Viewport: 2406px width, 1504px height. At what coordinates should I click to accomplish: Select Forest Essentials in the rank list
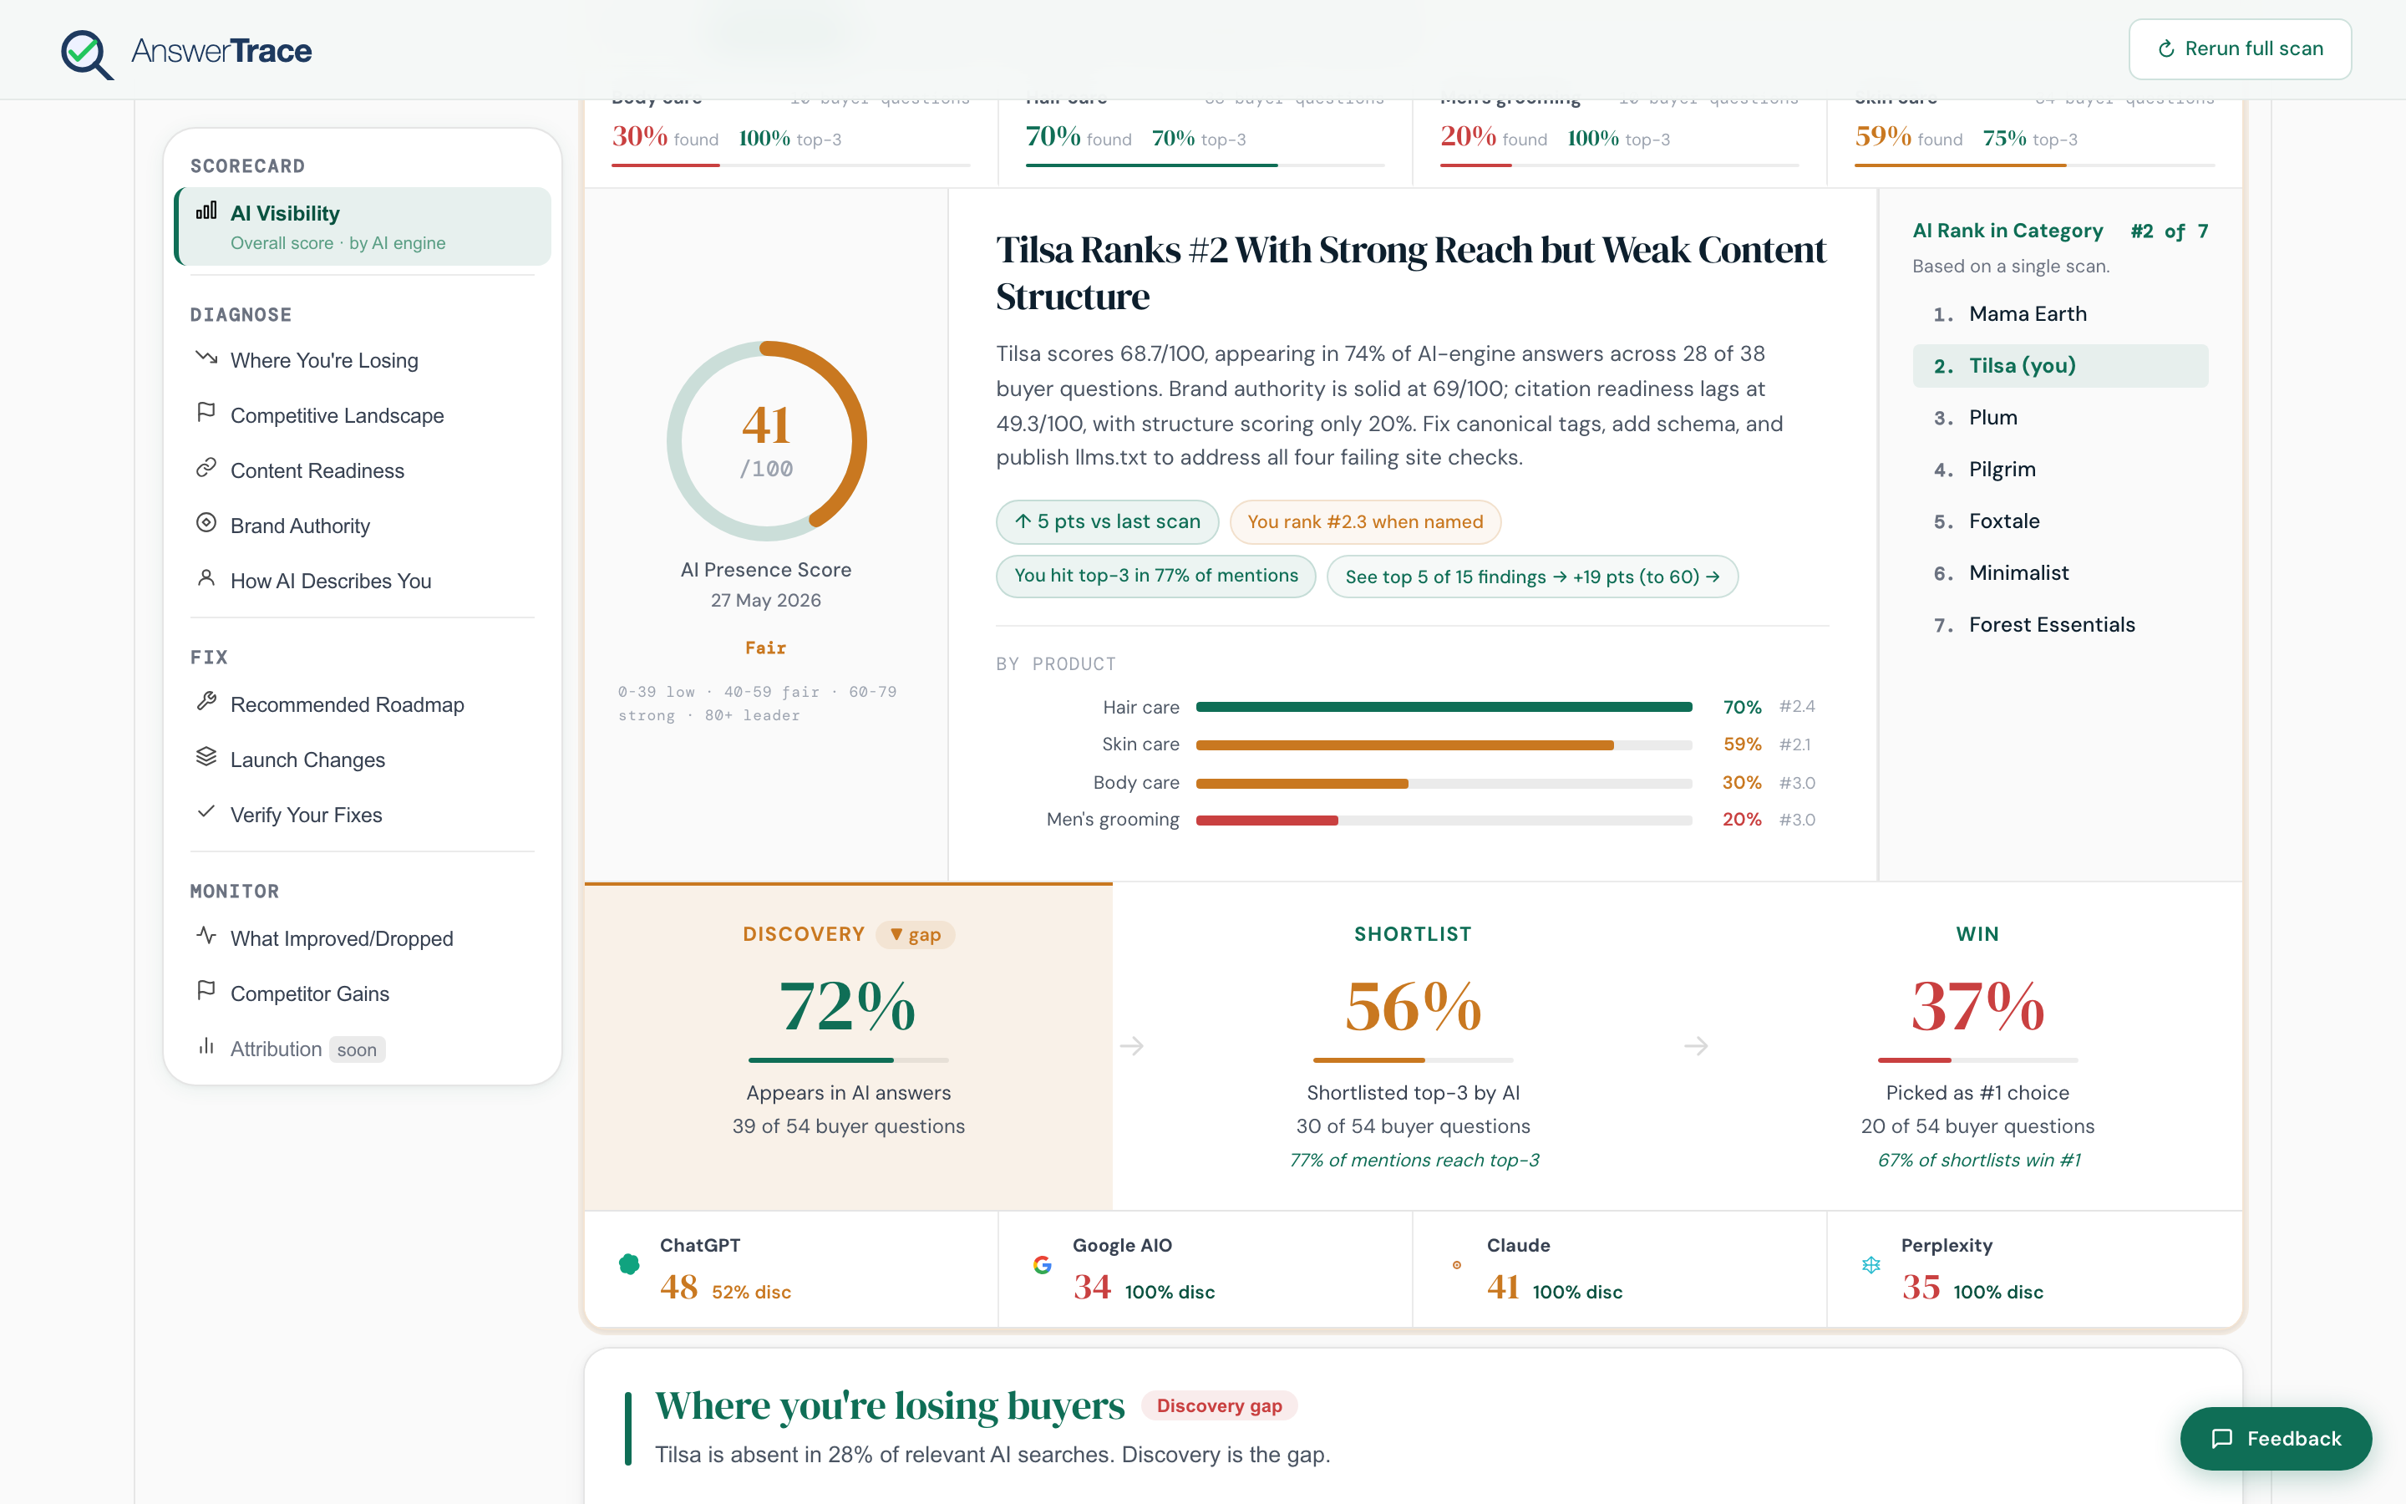(x=2060, y=625)
